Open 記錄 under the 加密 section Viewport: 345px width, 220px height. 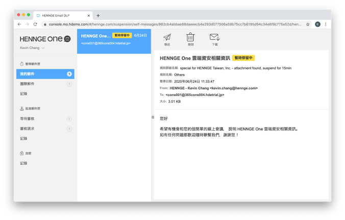click(24, 163)
